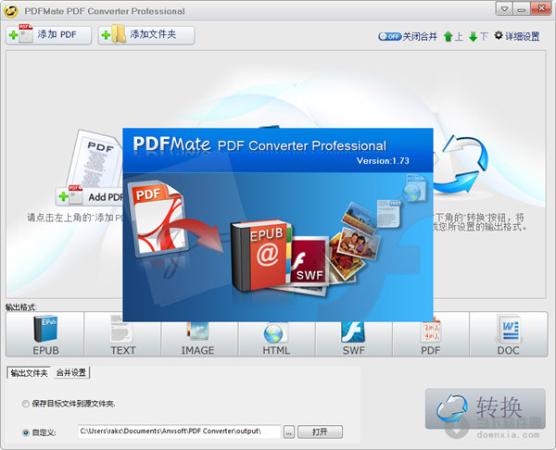Click the output path input field

(x=179, y=431)
